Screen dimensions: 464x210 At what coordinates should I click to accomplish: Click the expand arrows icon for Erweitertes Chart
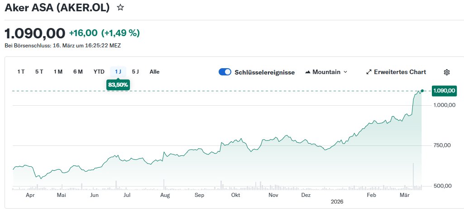[x=368, y=72]
